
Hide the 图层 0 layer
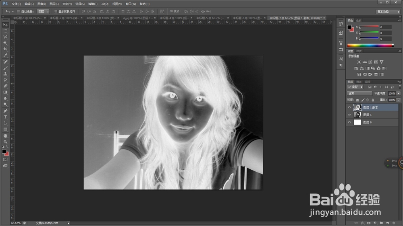click(349, 122)
